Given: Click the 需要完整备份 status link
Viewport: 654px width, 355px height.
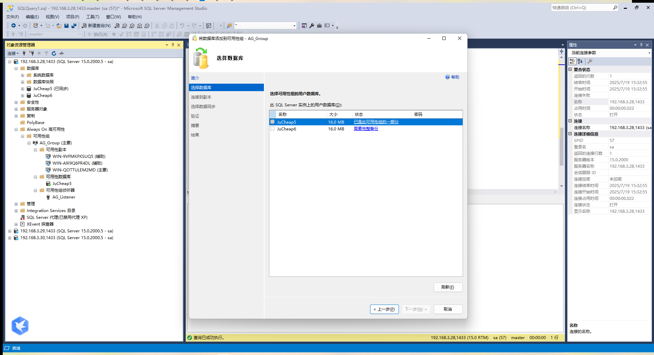Looking at the screenshot, I should pos(366,129).
